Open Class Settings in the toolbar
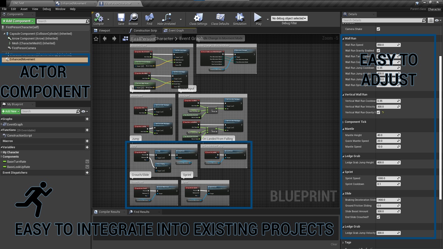Viewport: 443px width, 249px height. click(198, 18)
